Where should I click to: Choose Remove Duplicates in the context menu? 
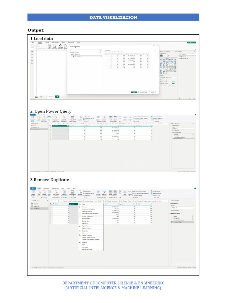pos(87,216)
